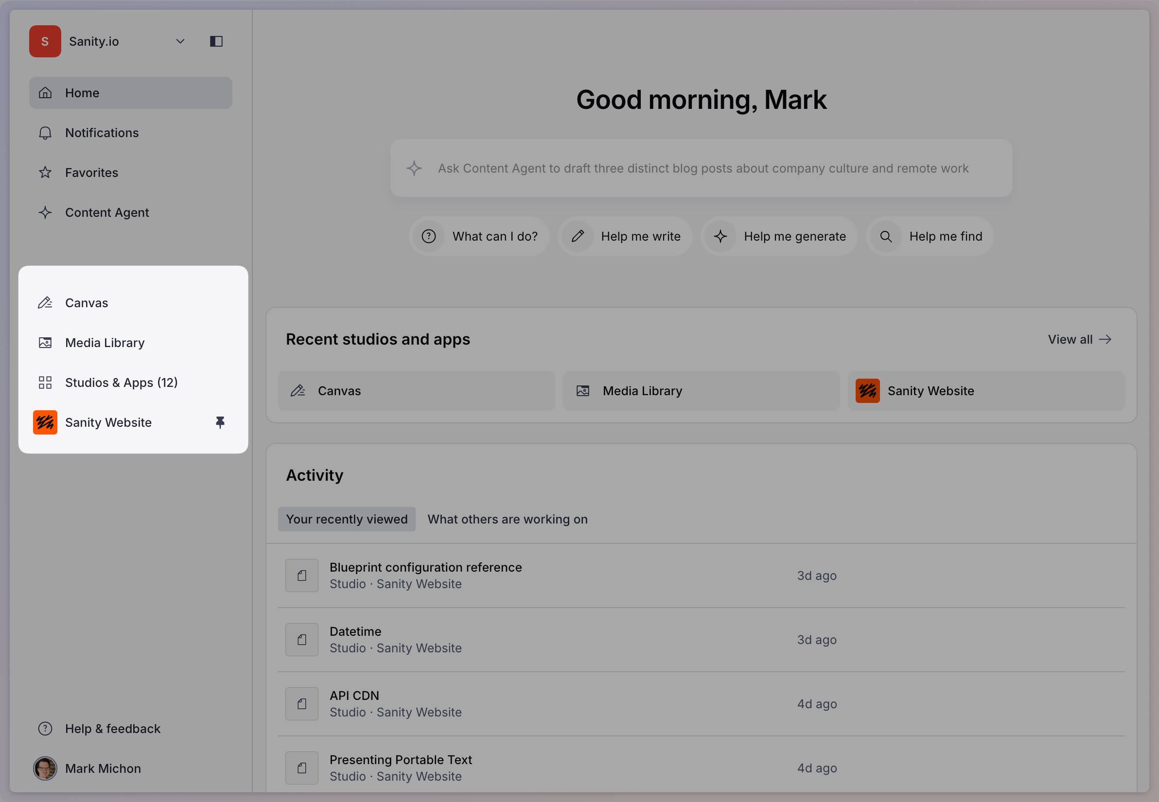
Task: Click the red Sanity.io workspace avatar
Action: pos(45,41)
